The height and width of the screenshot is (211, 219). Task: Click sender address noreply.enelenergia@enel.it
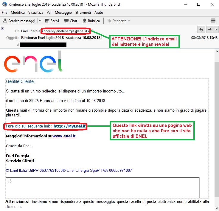[x=66, y=31]
